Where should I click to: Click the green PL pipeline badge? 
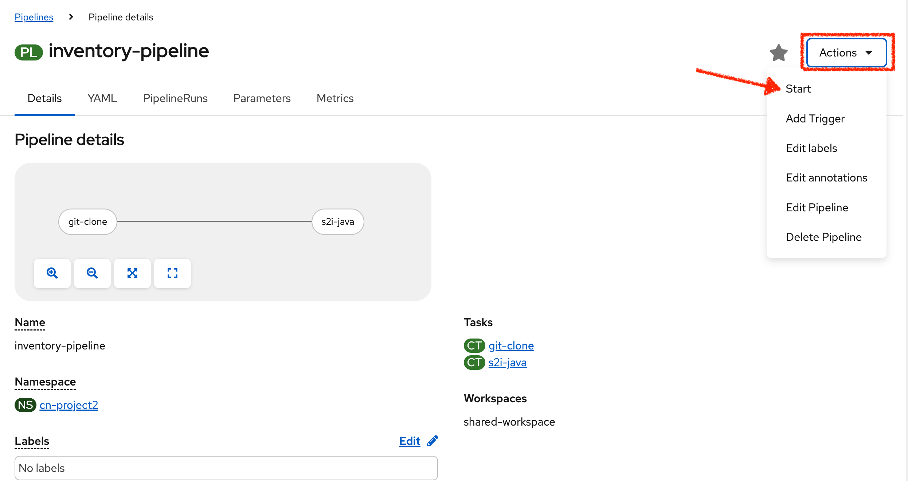[x=28, y=52]
